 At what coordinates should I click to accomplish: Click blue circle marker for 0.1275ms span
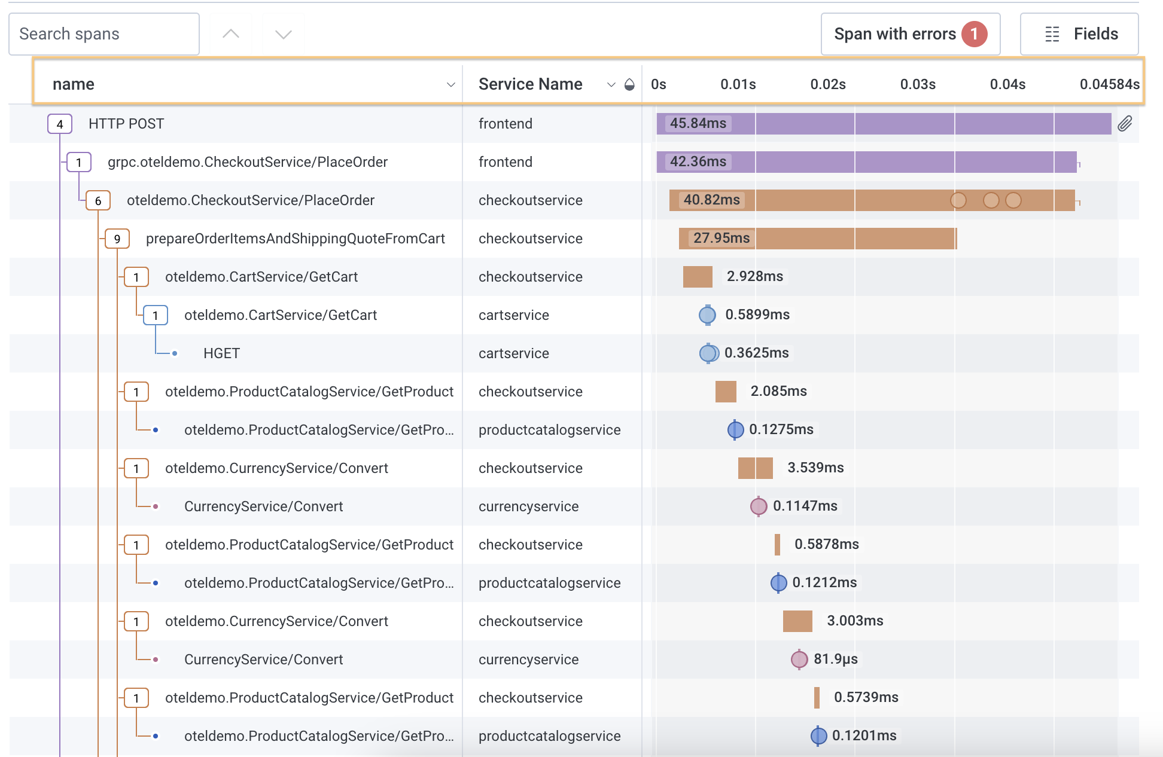(735, 430)
